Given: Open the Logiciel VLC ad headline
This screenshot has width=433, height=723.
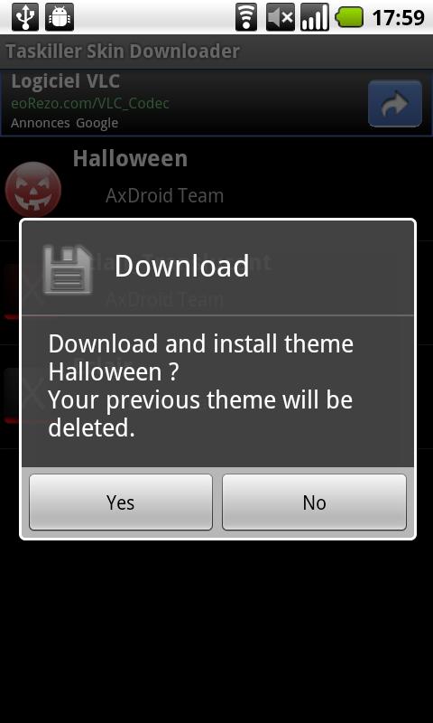Looking at the screenshot, I should [65, 81].
